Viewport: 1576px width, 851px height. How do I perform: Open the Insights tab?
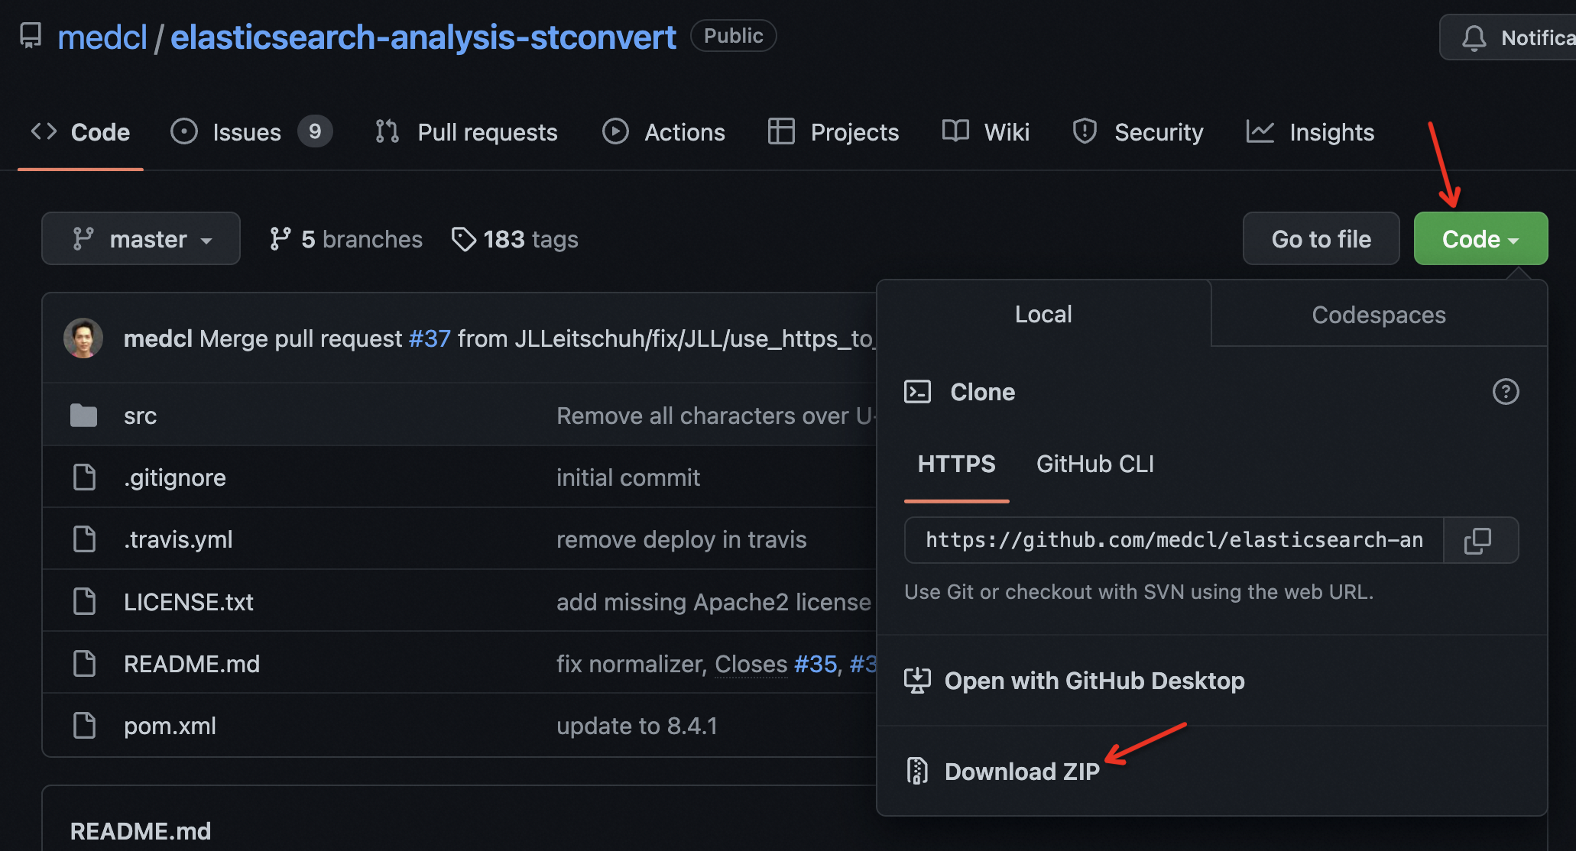pyautogui.click(x=1310, y=132)
